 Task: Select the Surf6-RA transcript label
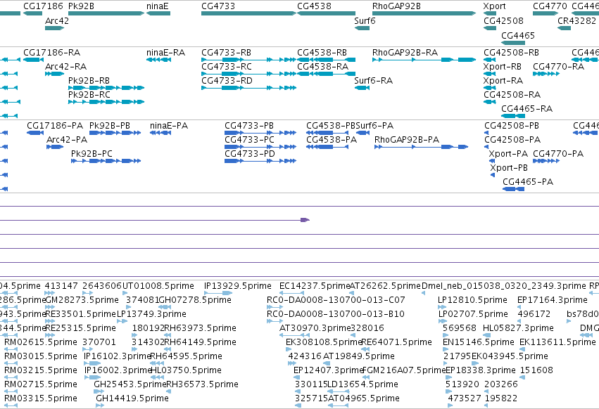373,81
